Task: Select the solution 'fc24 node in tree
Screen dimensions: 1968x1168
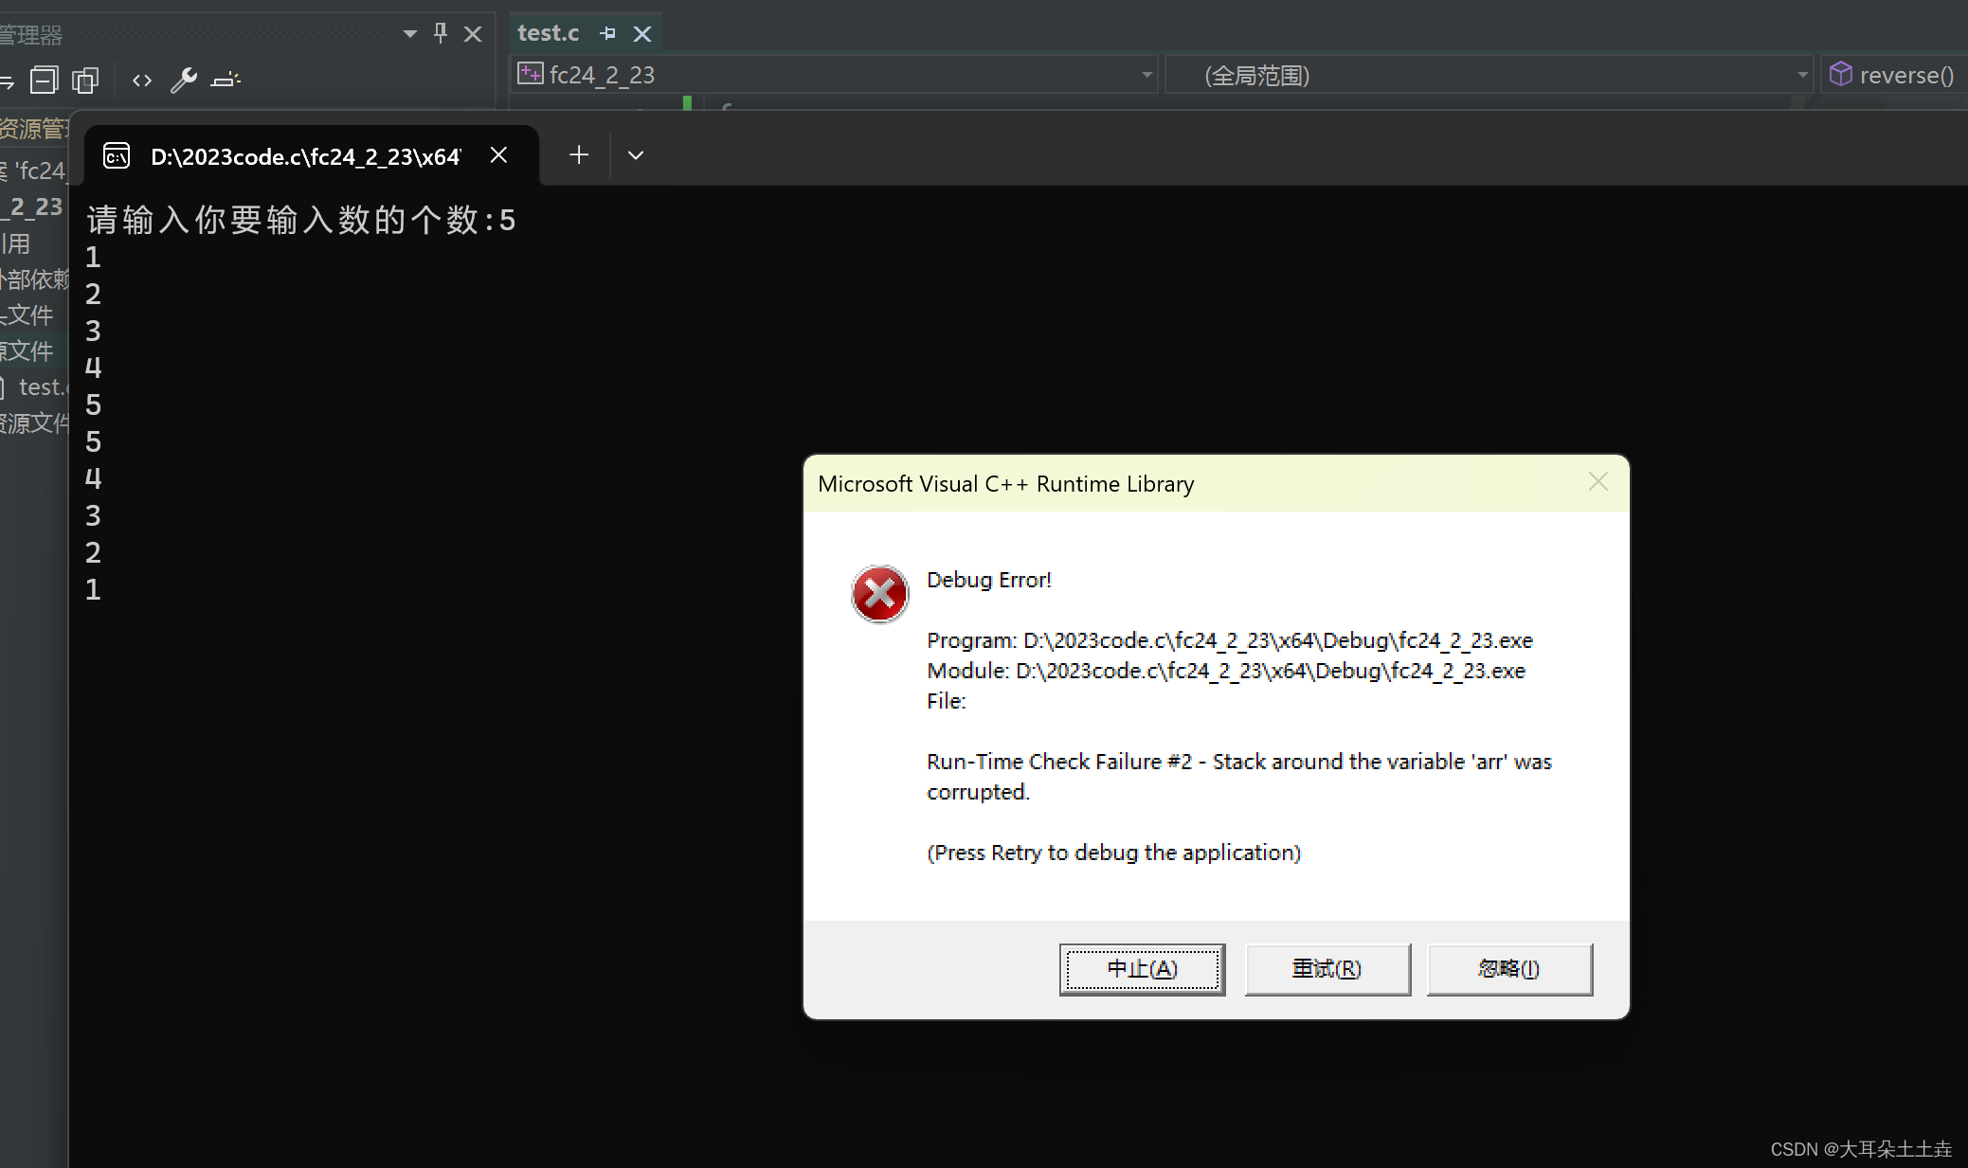Action: click(x=33, y=171)
